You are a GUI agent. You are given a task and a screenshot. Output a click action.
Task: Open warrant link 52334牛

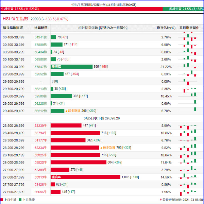pos(41,148)
